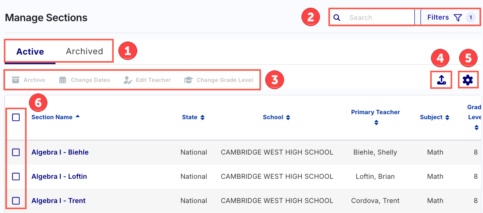Click the Change Dates calendar icon
The height and width of the screenshot is (213, 483).
point(62,80)
